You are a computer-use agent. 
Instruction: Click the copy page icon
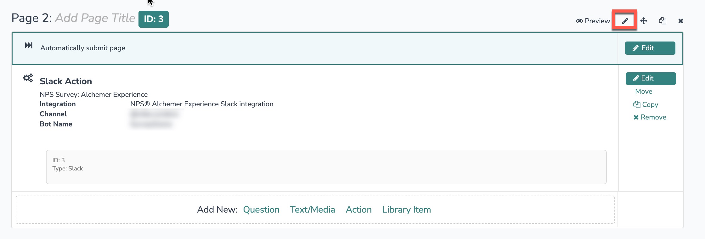point(663,21)
